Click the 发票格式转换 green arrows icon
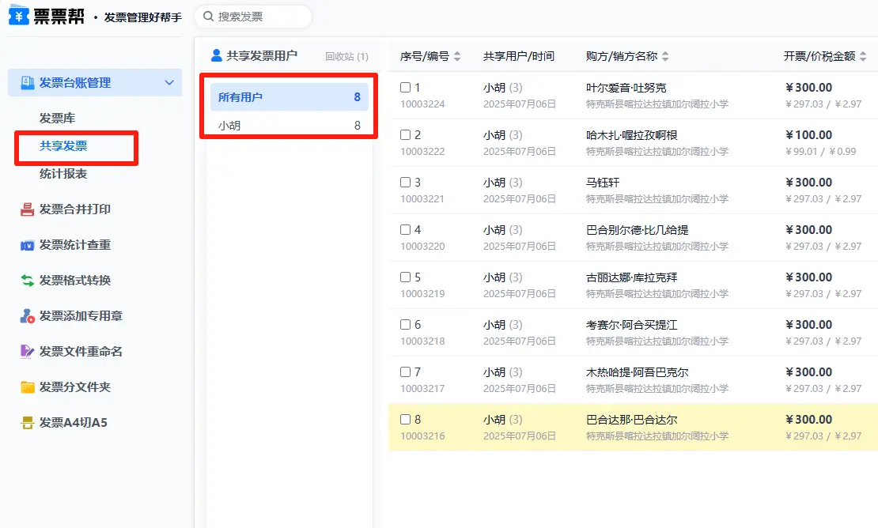 [27, 281]
